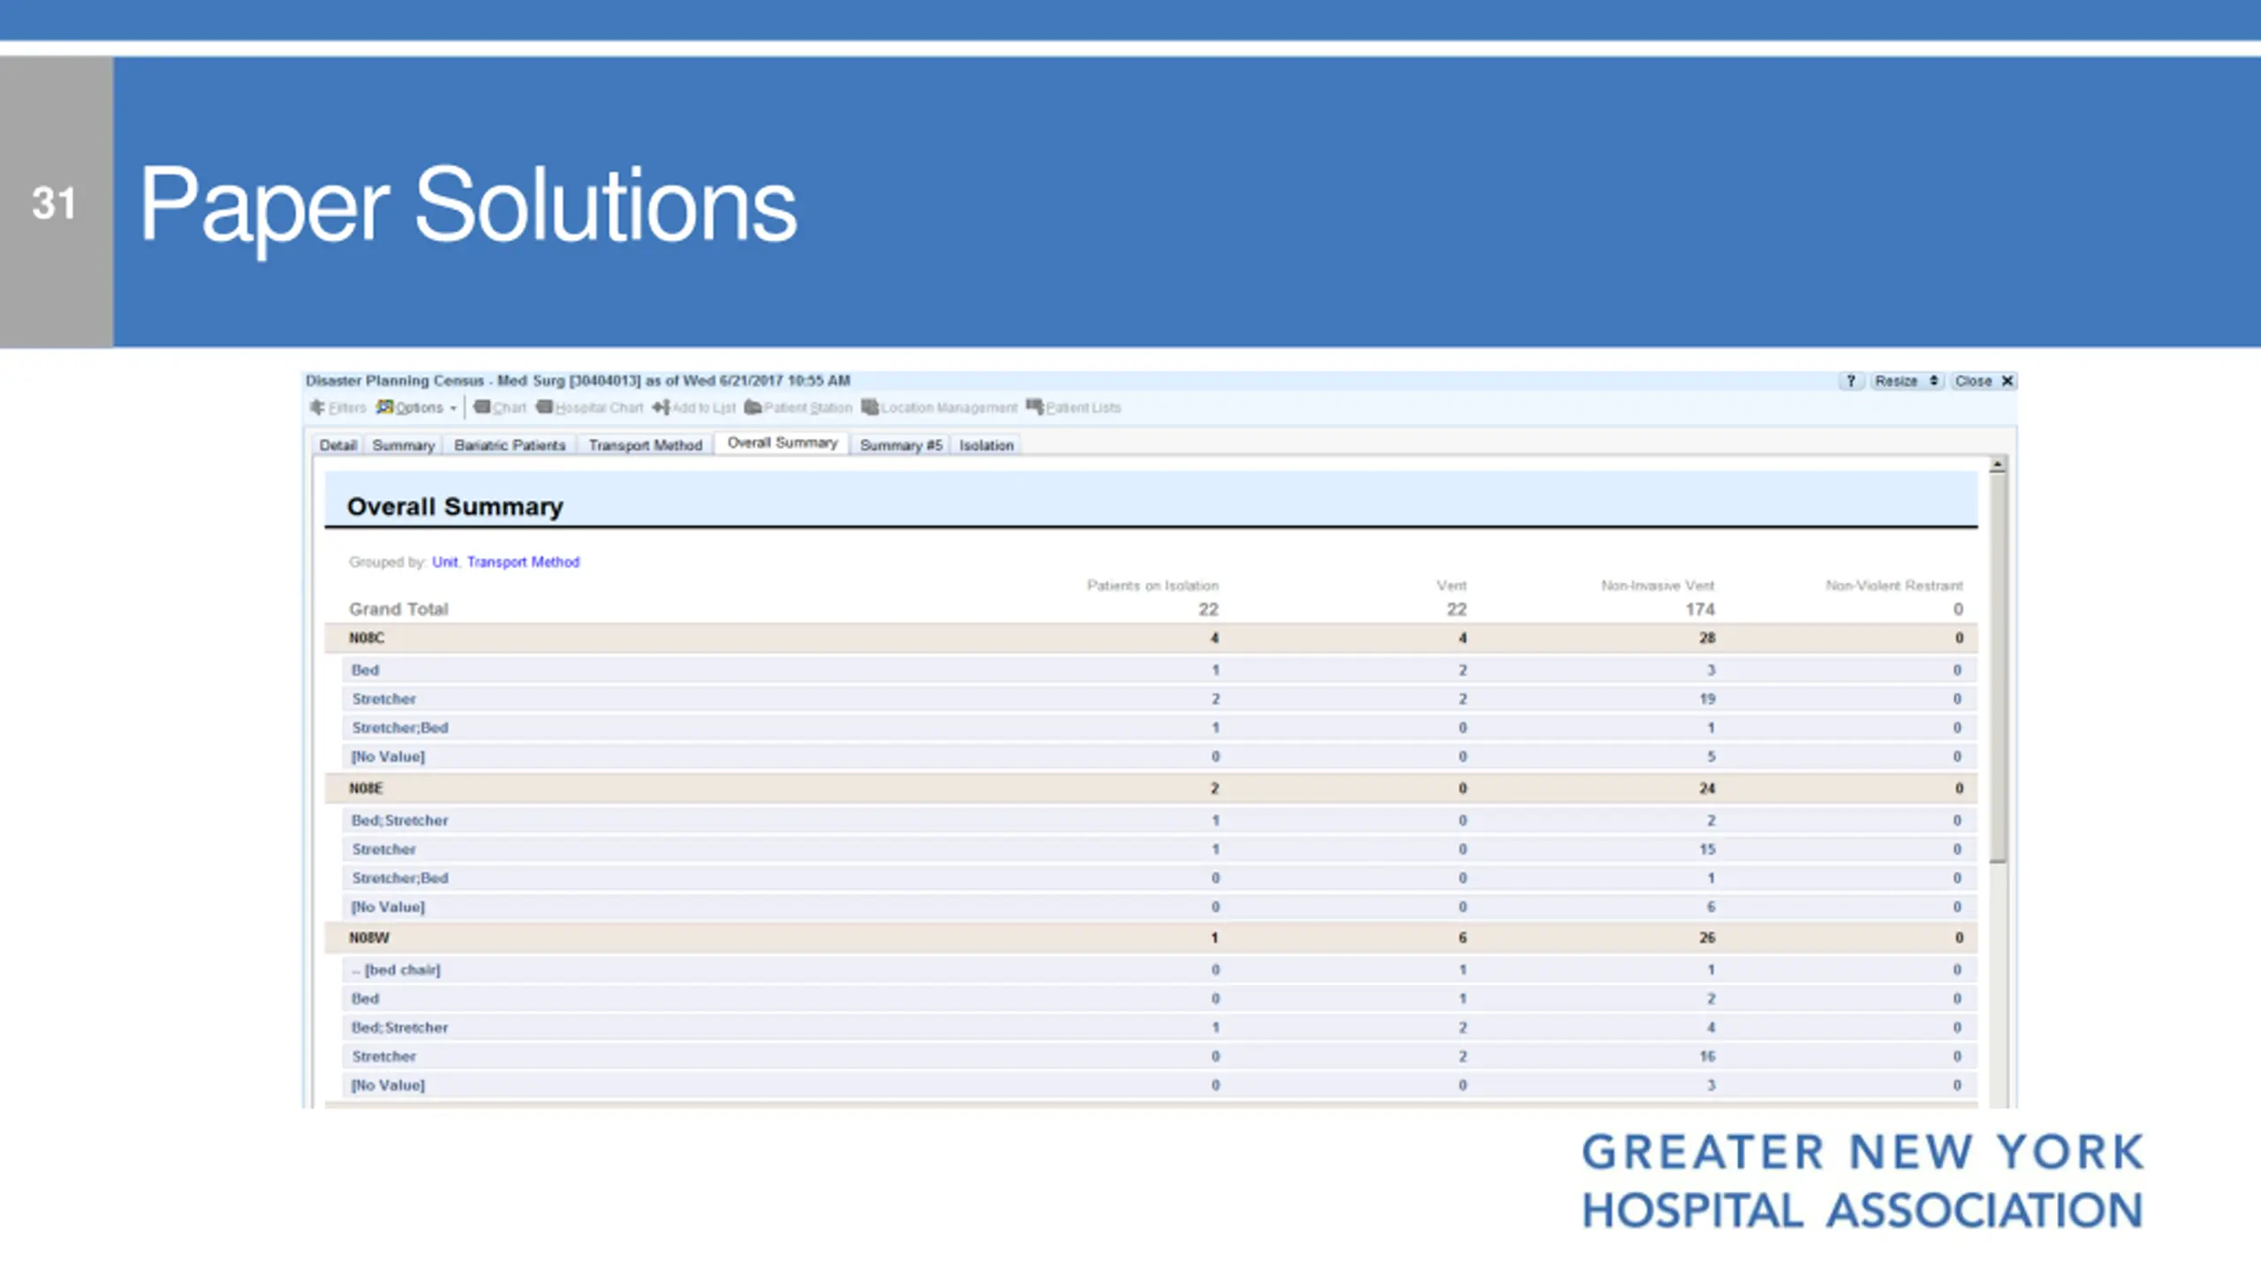The image size is (2261, 1272).
Task: Select Stretcher;Bed row under N08C
Action: point(1160,728)
